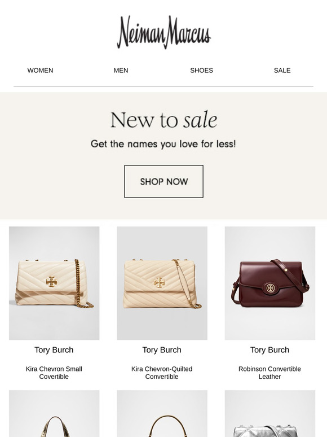Open the Kira Chevron Small Covertible title
327x437 pixels.
click(x=54, y=373)
